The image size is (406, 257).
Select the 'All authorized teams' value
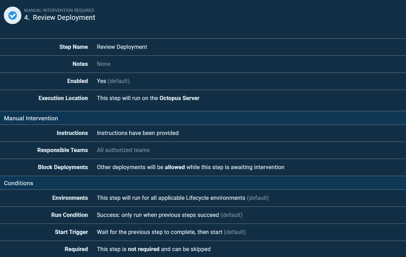coord(123,150)
